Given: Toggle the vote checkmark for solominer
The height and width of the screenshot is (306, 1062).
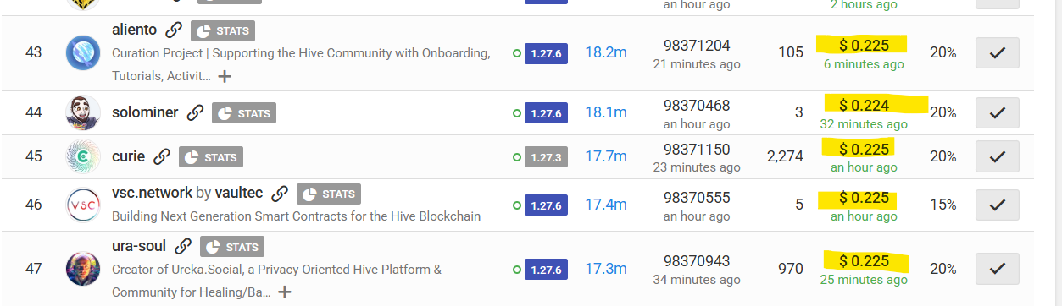Looking at the screenshot, I should pos(998,112).
